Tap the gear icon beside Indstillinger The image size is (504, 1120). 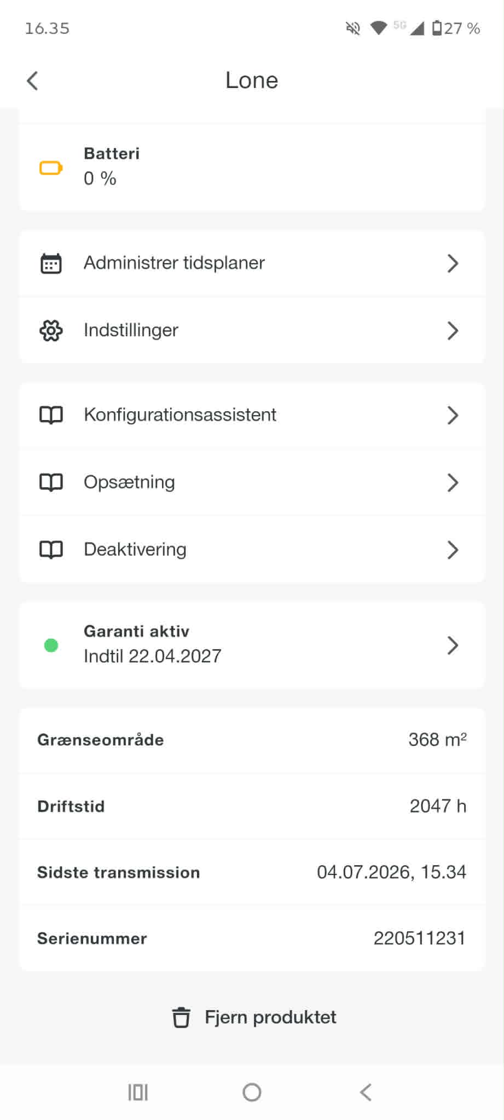pos(51,330)
